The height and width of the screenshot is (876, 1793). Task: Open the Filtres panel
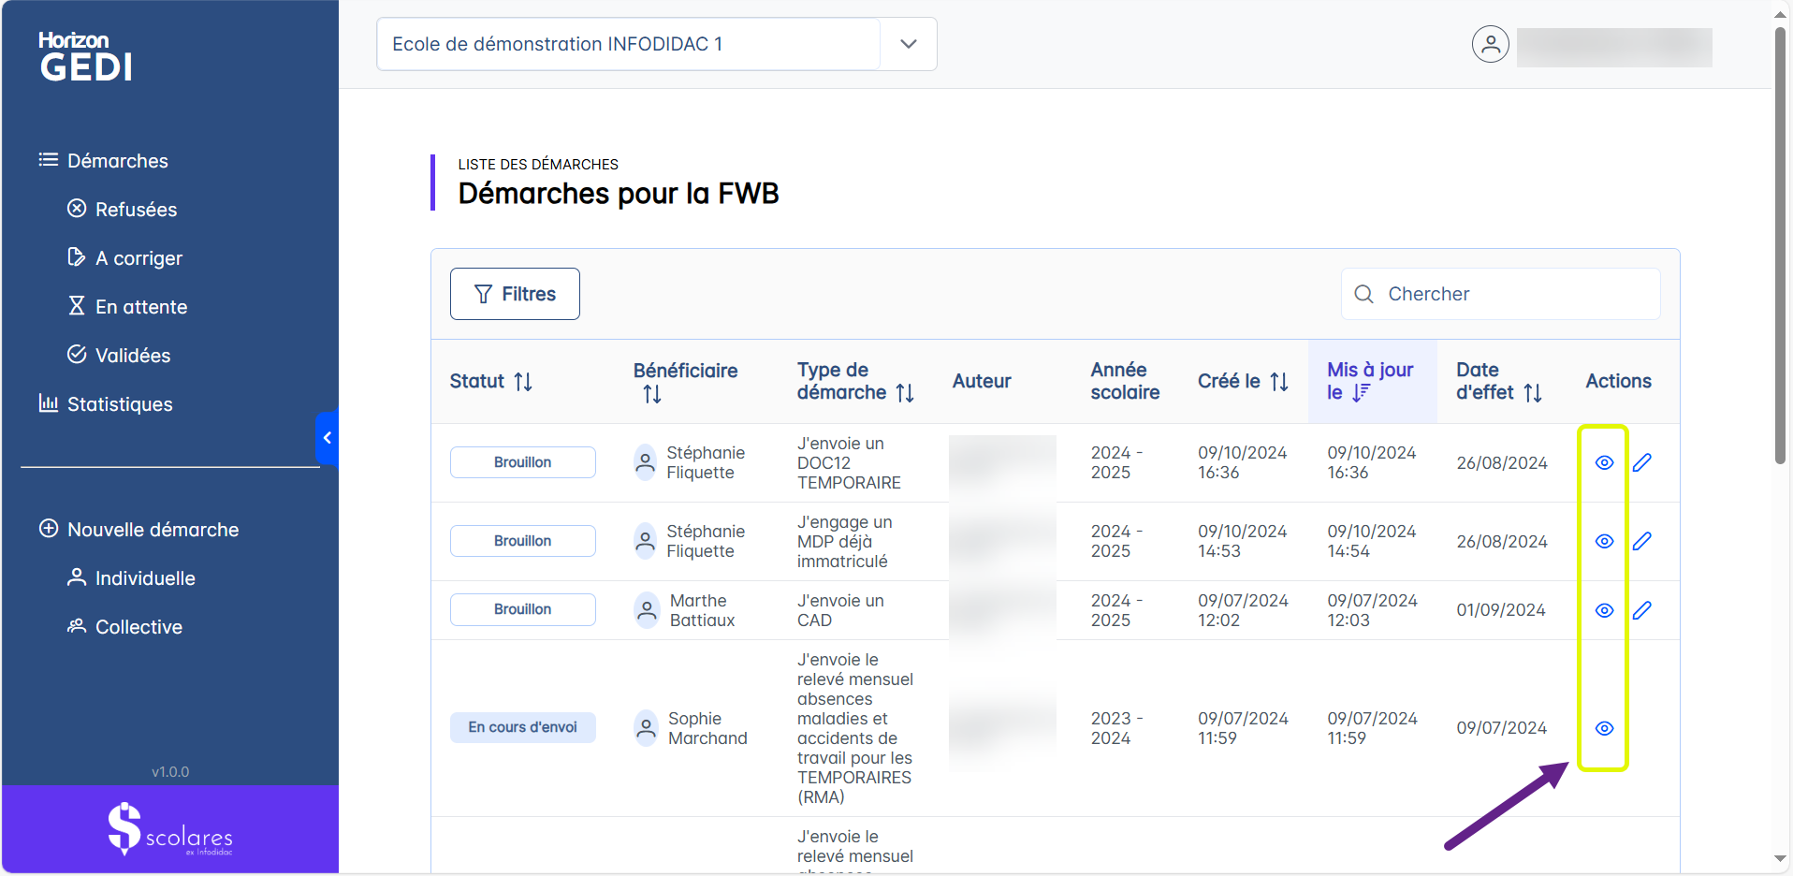pos(515,294)
